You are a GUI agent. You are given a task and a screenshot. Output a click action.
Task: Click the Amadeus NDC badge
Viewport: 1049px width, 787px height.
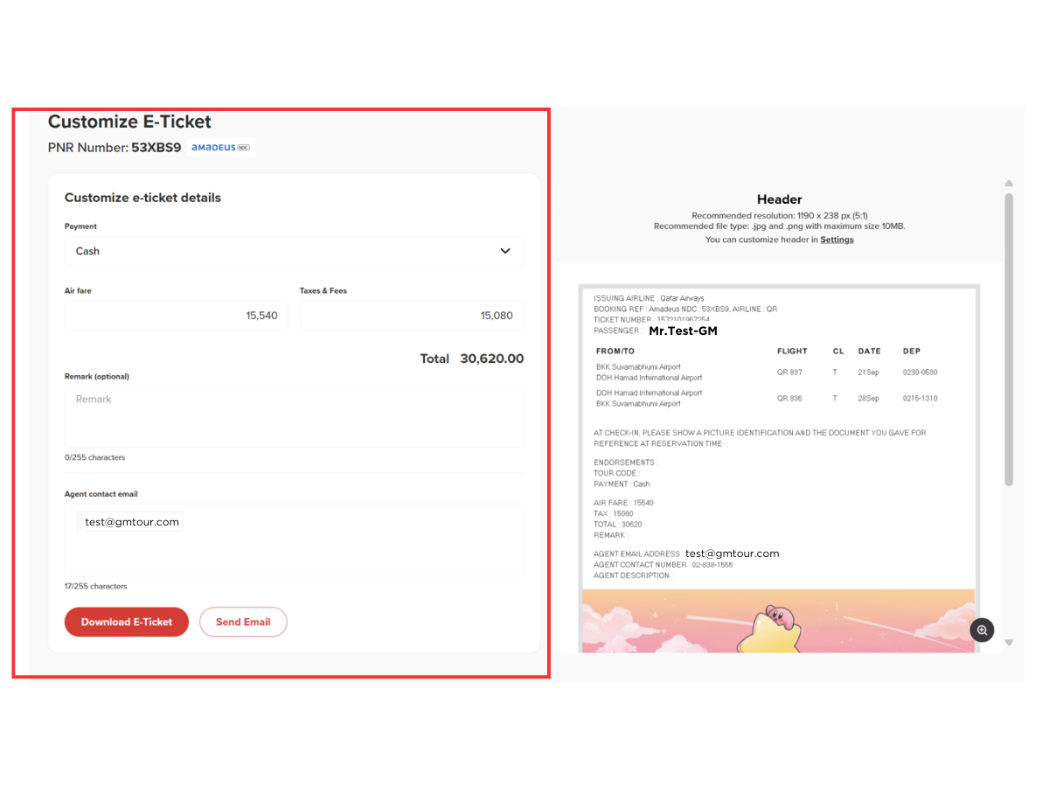point(219,147)
